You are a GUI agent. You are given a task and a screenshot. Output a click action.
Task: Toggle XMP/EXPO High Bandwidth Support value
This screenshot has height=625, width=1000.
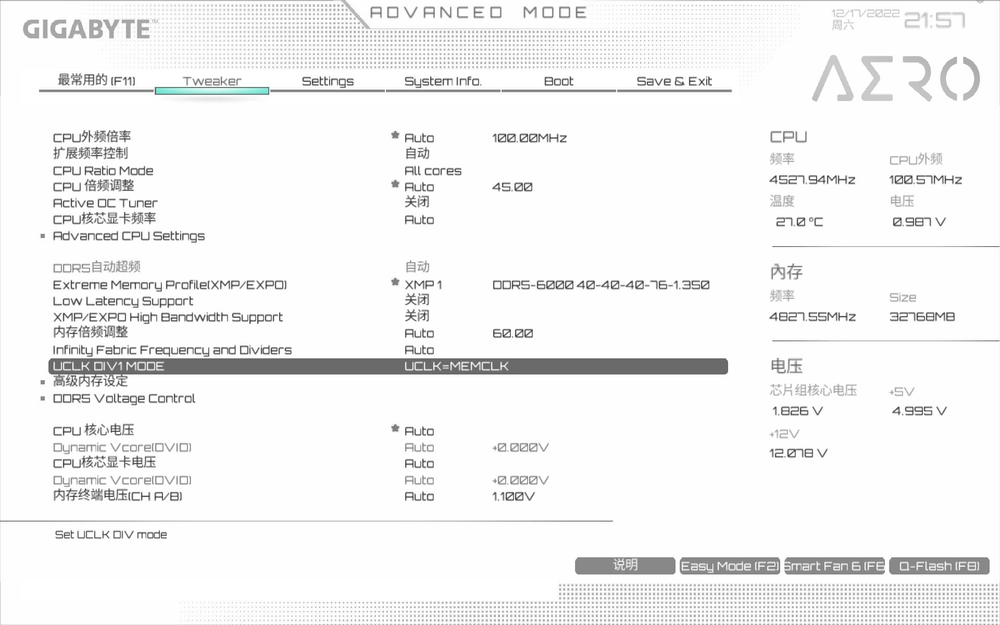click(417, 316)
